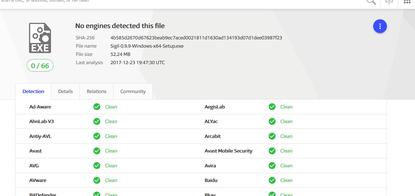Screen dimensions: 415x196
Task: Click the 0 / 66 detection score badge
Action: tap(40, 66)
